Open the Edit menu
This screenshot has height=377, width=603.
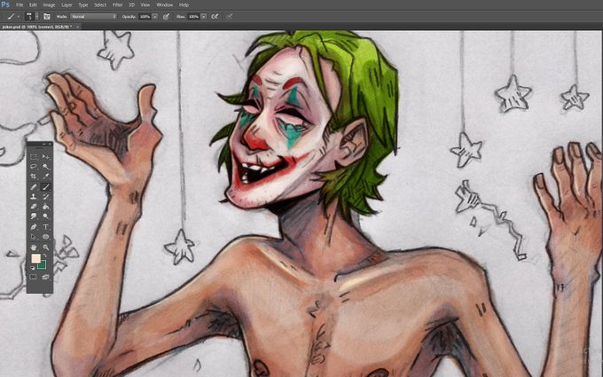pos(33,5)
